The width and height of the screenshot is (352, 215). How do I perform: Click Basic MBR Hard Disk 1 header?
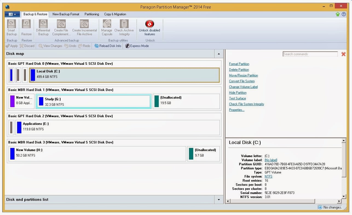point(60,90)
